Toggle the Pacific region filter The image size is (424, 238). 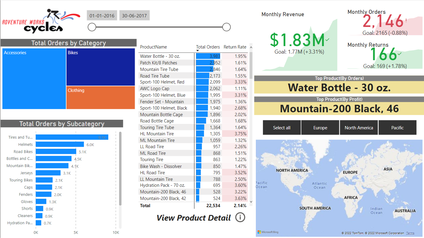point(397,127)
